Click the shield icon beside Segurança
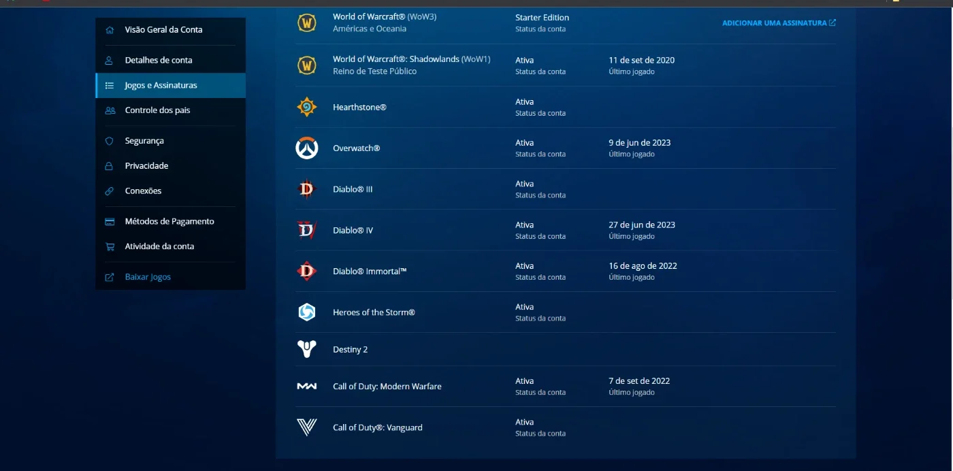The height and width of the screenshot is (471, 953). tap(110, 141)
